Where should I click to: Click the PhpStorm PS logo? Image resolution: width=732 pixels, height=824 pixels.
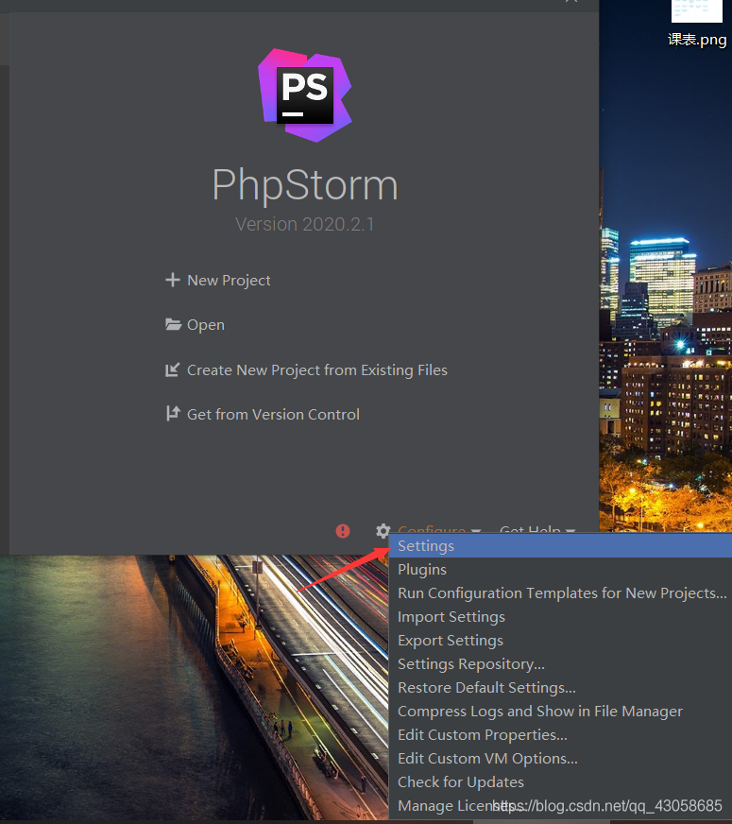[305, 95]
